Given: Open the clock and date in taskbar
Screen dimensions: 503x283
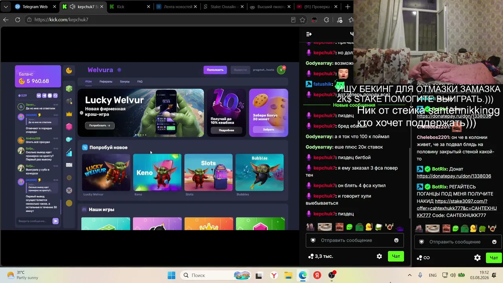Looking at the screenshot, I should coord(479,275).
